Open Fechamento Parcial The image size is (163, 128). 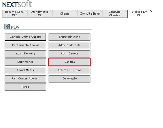point(25,45)
